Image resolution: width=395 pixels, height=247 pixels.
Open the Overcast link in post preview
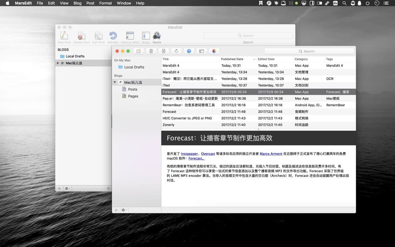[208, 154]
